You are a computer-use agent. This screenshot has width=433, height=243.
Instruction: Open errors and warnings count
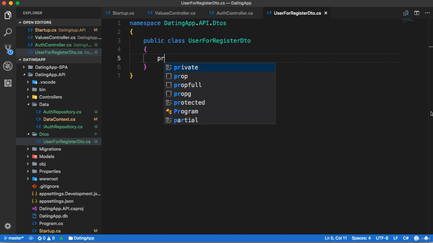point(46,238)
